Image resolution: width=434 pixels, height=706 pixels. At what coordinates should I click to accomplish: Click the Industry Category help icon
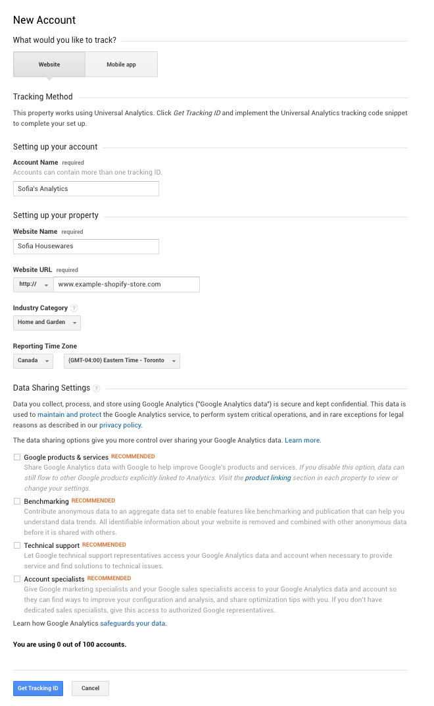click(x=74, y=308)
